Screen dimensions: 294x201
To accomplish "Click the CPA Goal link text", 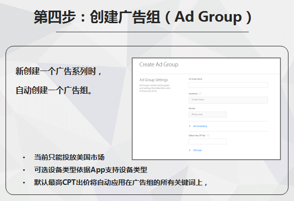I will pos(198,150).
